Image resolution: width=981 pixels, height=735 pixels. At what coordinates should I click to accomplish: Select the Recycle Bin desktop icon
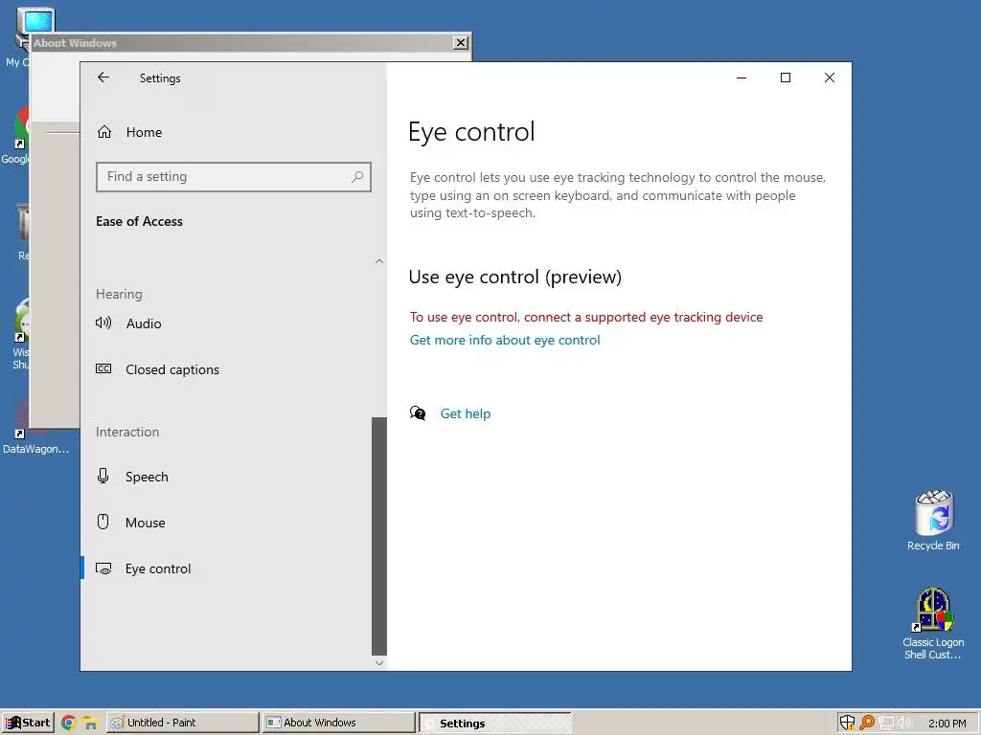pos(933,521)
